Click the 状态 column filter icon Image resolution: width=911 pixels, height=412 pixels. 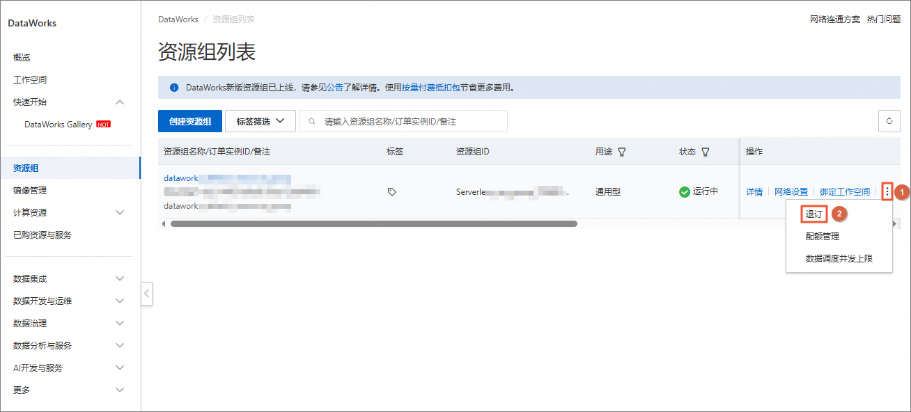[705, 152]
